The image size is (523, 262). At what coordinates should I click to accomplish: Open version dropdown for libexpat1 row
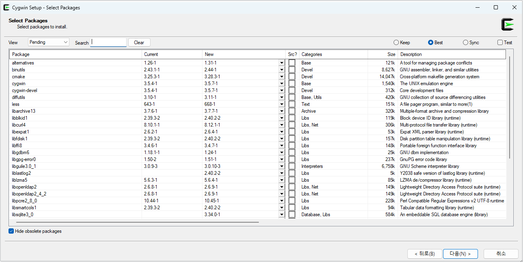coord(282,132)
